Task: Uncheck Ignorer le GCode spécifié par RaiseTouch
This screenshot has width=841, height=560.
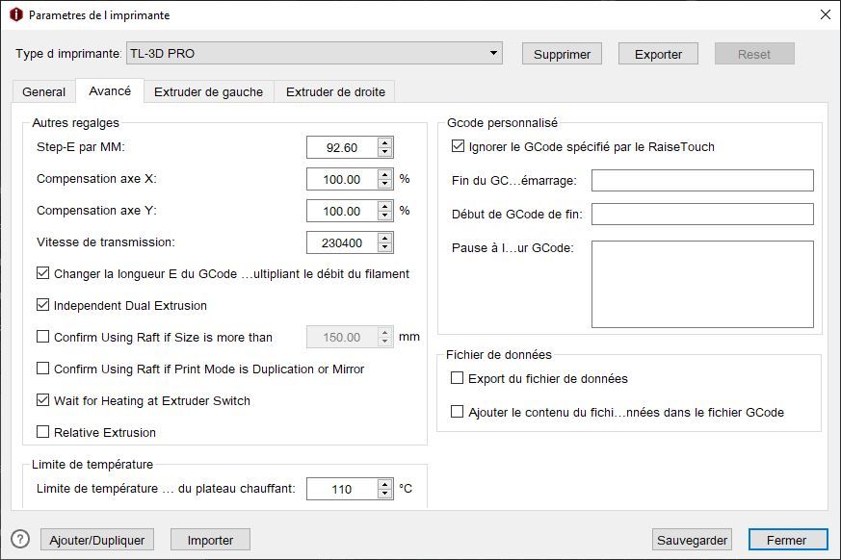Action: (x=458, y=147)
